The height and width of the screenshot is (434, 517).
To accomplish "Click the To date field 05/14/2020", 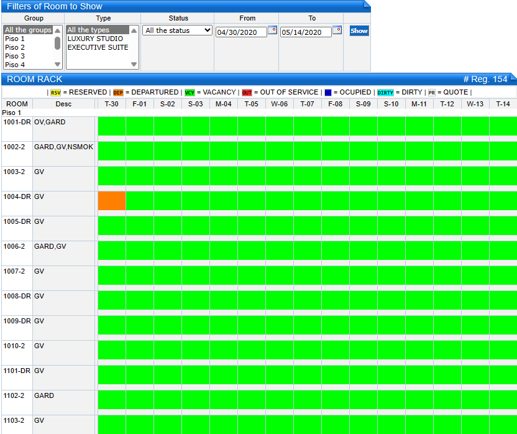I will click(x=306, y=32).
